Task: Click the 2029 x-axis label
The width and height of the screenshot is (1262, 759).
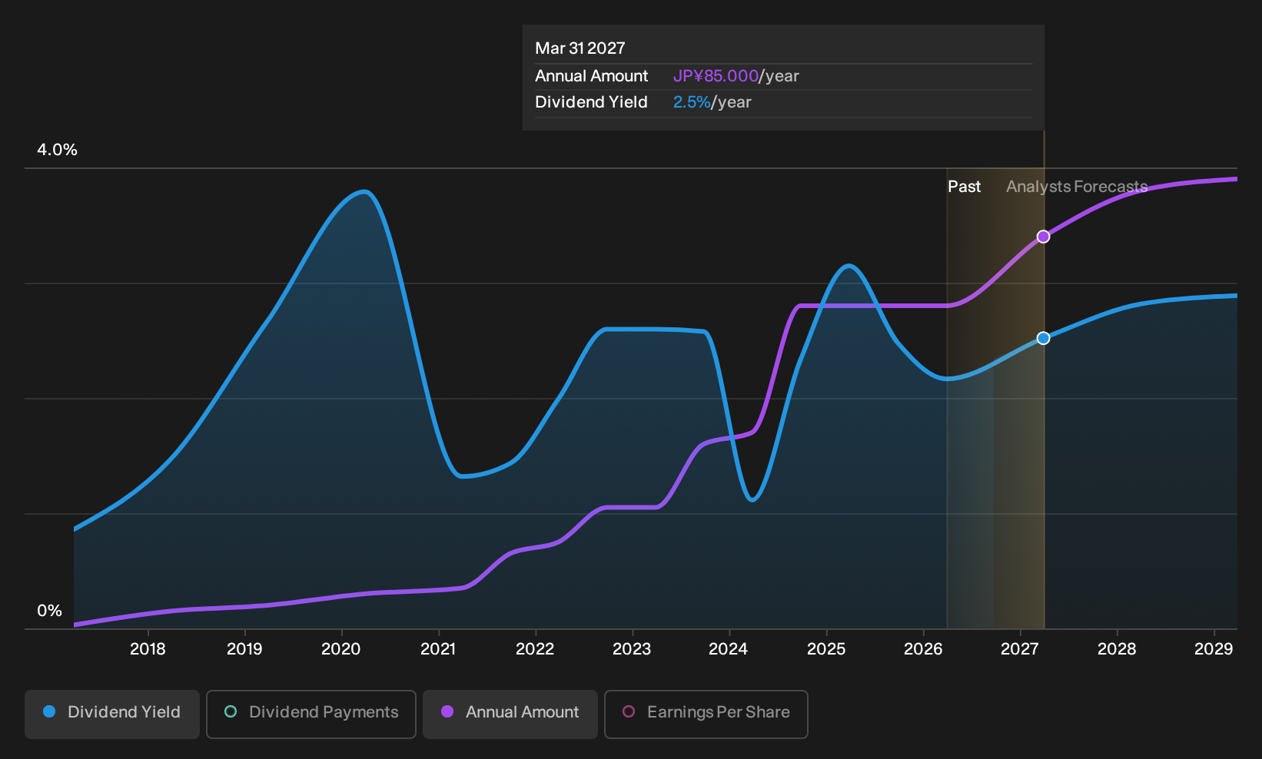Action: pyautogui.click(x=1214, y=649)
